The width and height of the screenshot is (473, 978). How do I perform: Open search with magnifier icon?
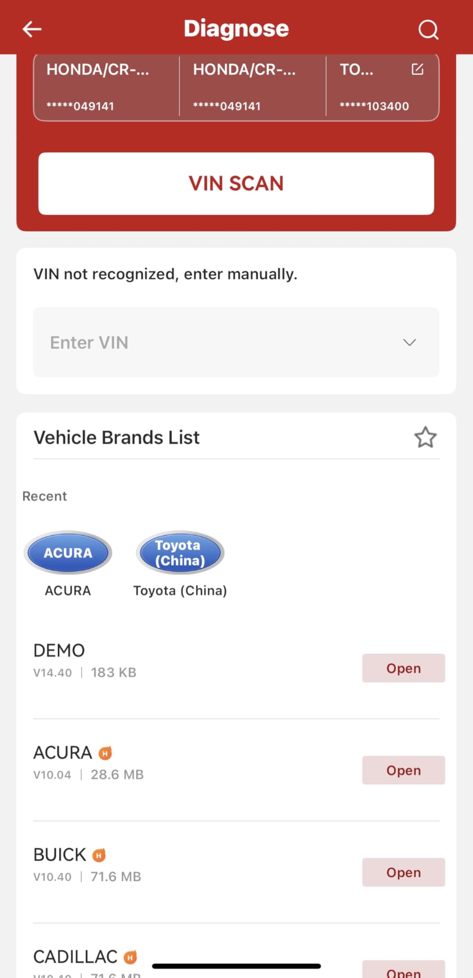click(x=428, y=29)
